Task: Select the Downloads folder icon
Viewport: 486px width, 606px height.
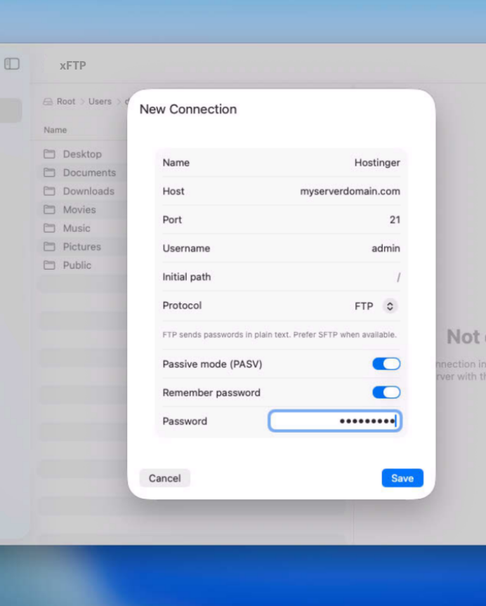Action: click(49, 191)
